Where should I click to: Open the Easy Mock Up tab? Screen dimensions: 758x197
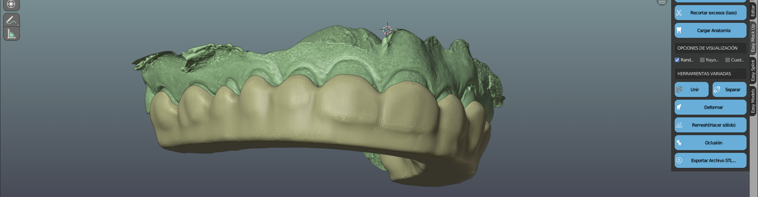[x=753, y=38]
